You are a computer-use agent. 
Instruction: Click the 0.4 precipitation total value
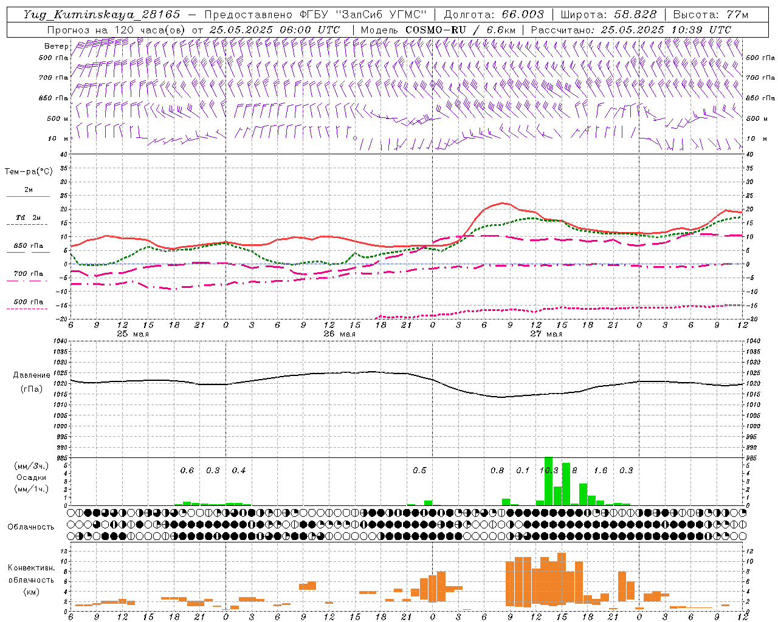point(239,470)
